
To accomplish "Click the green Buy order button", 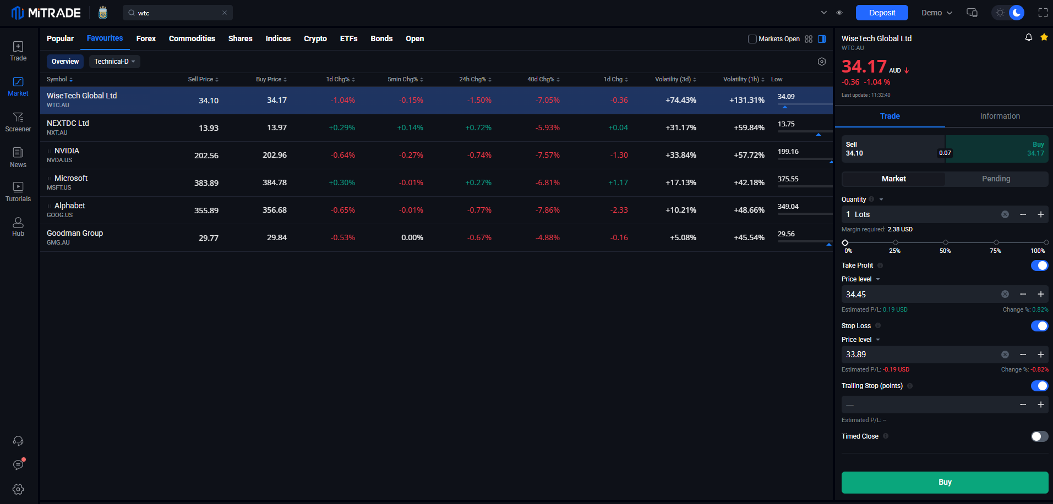I will pyautogui.click(x=945, y=482).
